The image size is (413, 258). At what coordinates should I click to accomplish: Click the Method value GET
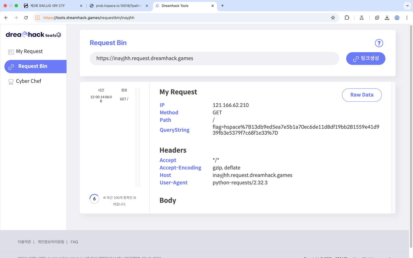[217, 113]
